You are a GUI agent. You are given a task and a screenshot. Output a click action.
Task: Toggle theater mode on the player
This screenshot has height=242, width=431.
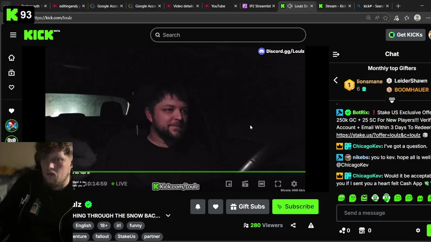[x=262, y=184]
